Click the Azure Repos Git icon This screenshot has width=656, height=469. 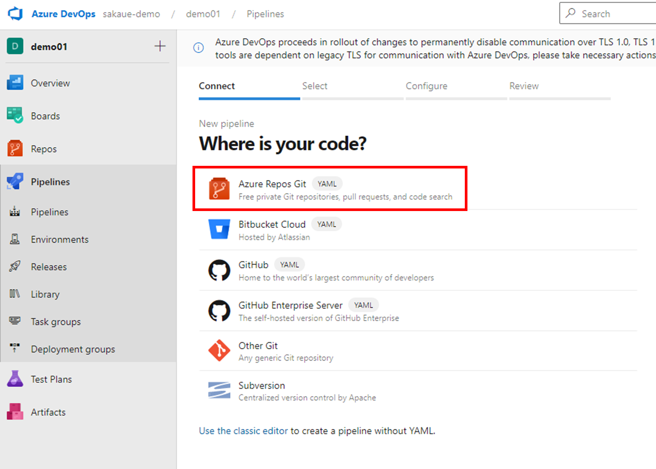219,189
